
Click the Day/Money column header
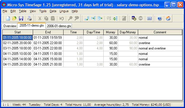tap(128, 32)
